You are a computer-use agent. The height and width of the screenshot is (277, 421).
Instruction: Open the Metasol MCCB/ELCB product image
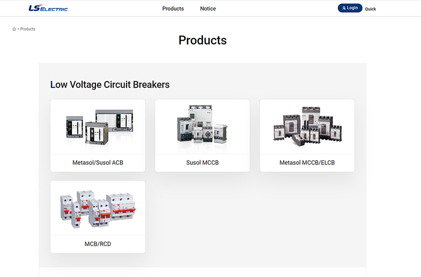(x=308, y=126)
